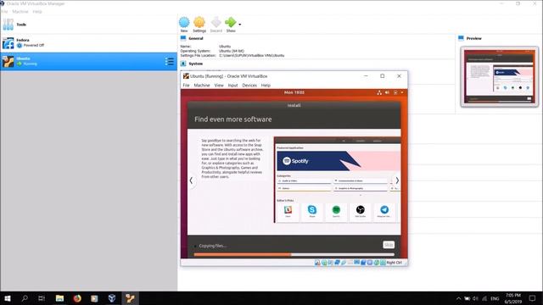Click the Preview panel header
The image size is (543, 305).
pos(473,38)
